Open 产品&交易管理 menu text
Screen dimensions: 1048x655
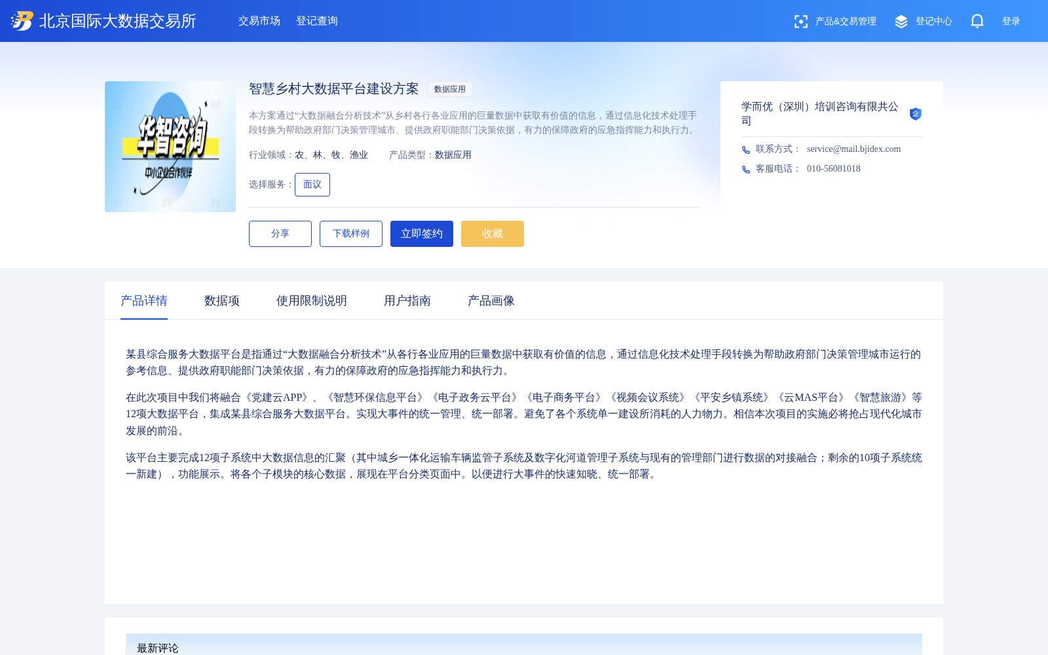click(846, 21)
